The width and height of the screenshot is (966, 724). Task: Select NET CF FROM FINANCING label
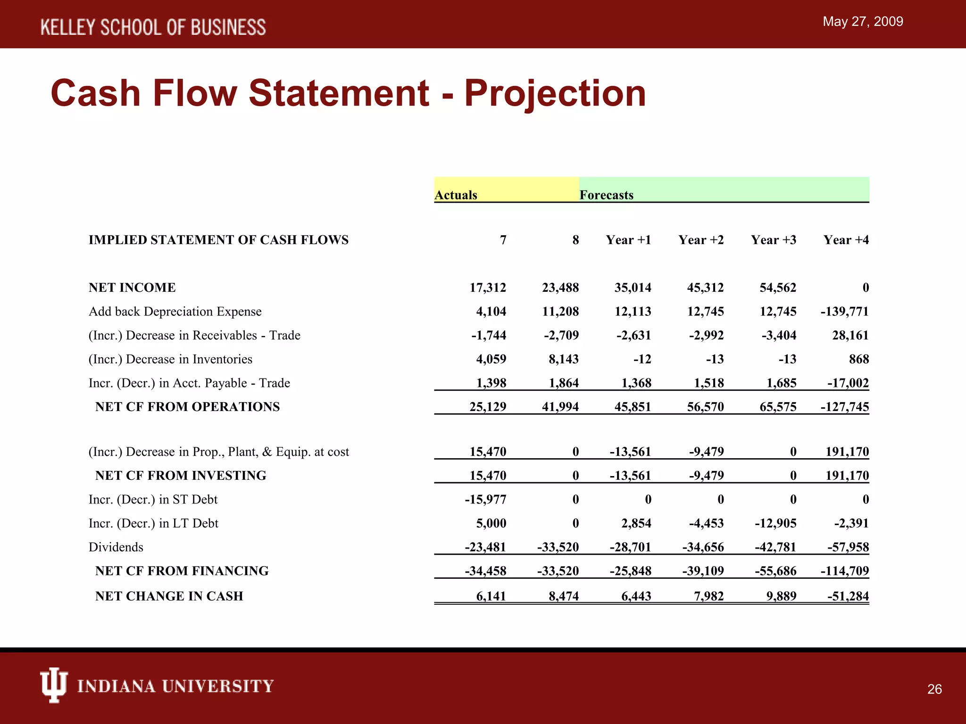[x=182, y=571]
